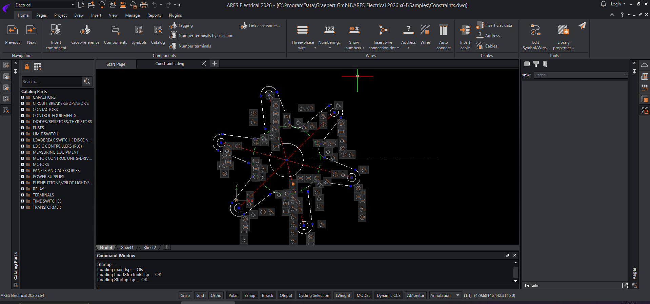This screenshot has width=650, height=304.
Task: Click the Auto connect icon
Action: point(443,31)
